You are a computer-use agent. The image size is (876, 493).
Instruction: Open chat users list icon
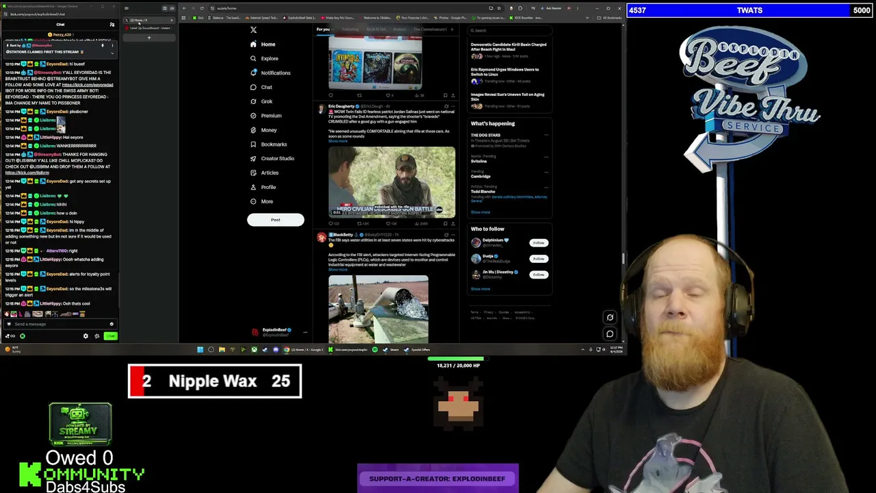point(112,25)
